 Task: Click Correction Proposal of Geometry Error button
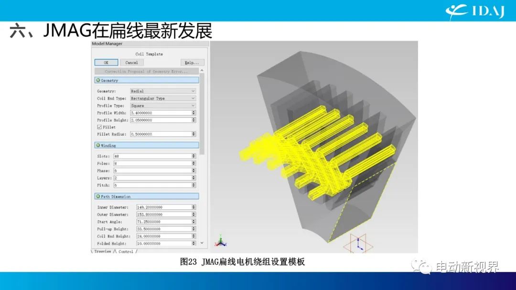pos(147,71)
